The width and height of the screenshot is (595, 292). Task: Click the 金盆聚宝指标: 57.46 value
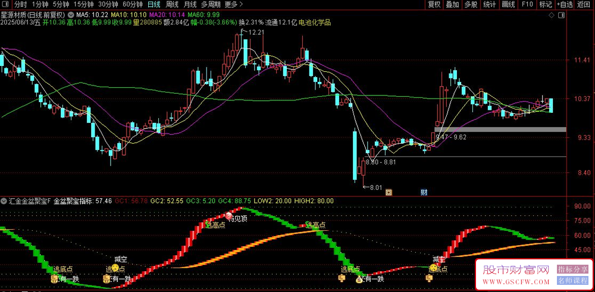click(83, 201)
